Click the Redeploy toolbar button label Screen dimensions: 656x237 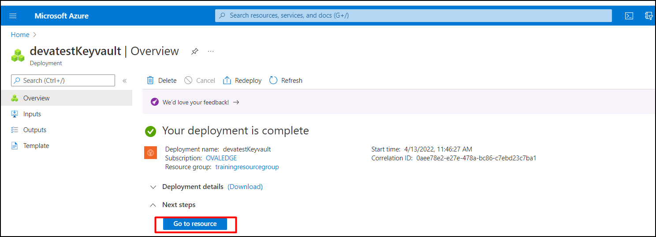[248, 81]
